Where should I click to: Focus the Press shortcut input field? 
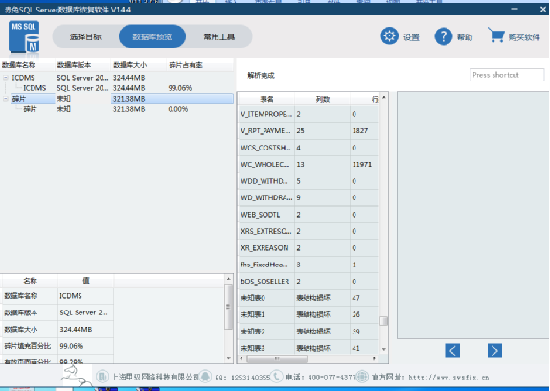(x=507, y=75)
